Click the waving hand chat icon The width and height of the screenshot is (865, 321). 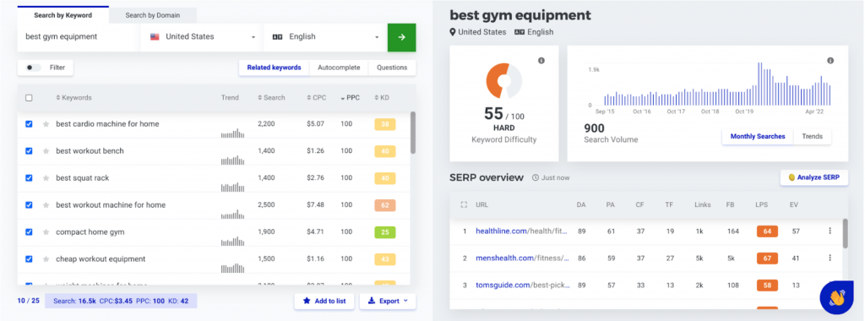click(836, 297)
